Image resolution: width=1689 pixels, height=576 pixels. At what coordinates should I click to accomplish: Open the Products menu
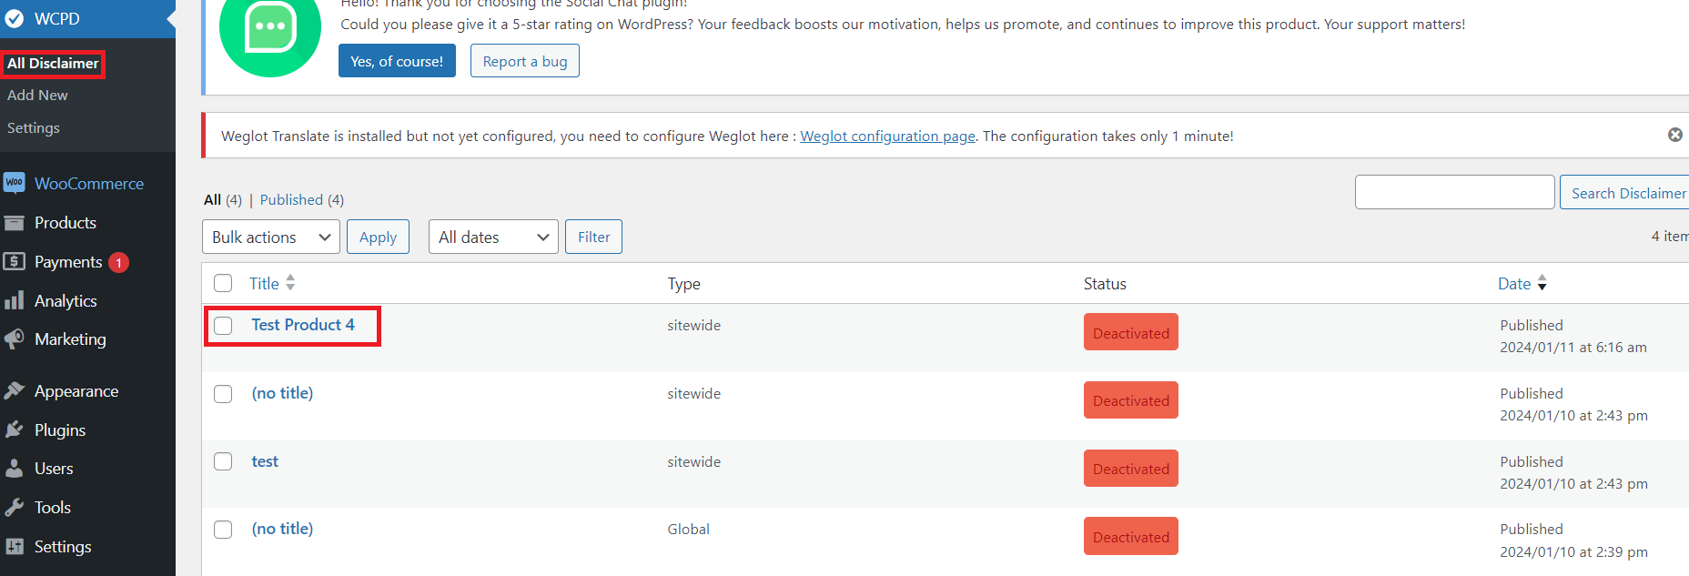66,223
